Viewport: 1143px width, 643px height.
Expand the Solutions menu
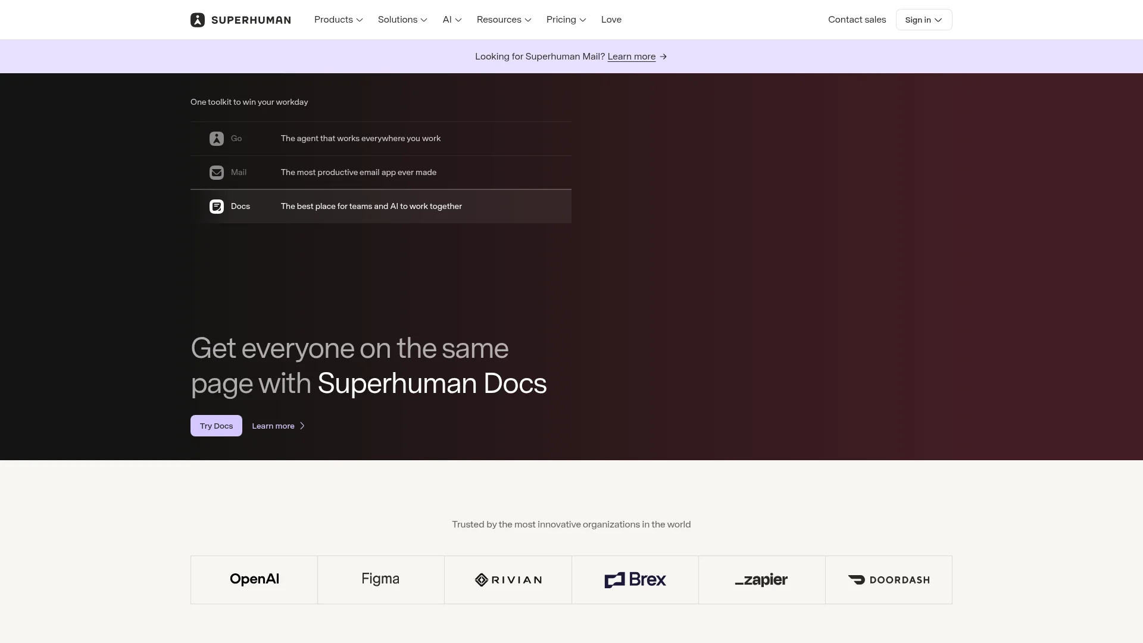[x=402, y=20]
